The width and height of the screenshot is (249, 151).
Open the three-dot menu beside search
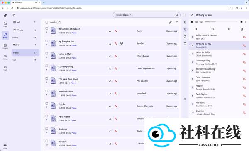click(185, 15)
